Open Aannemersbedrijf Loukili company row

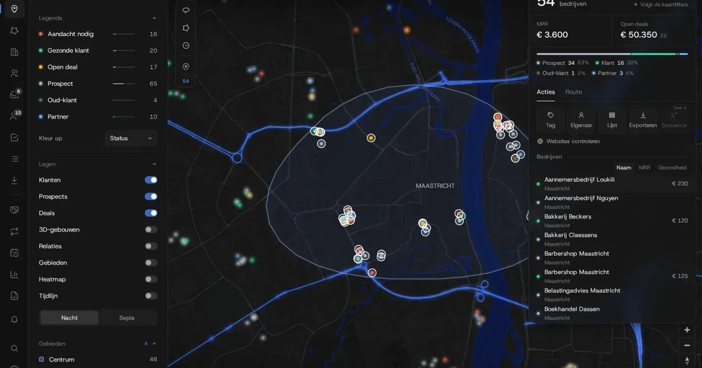pyautogui.click(x=612, y=184)
